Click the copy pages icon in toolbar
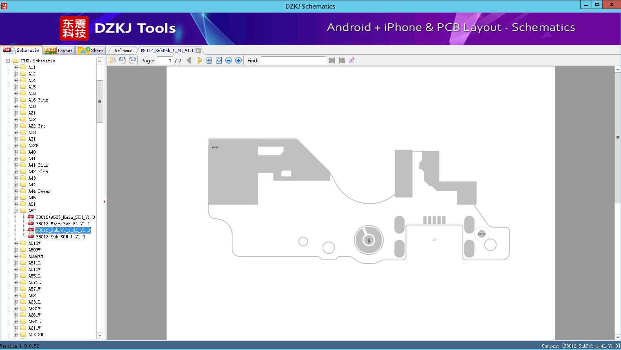Image resolution: width=621 pixels, height=350 pixels. tap(113, 60)
